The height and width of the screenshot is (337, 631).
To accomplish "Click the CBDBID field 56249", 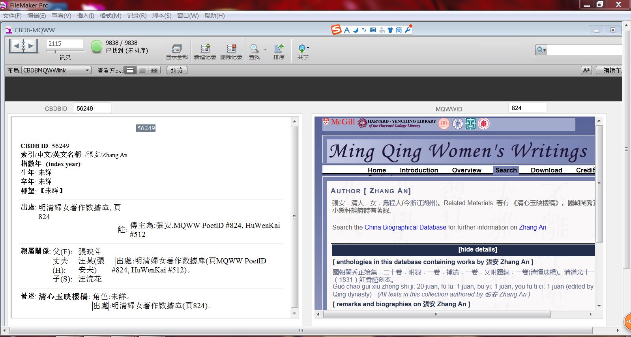I will pos(92,108).
